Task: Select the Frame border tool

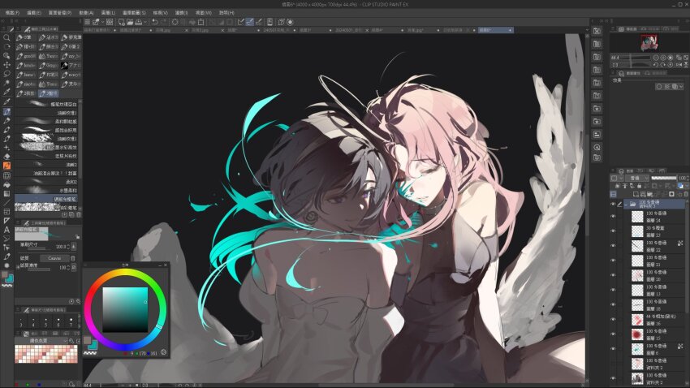Action: click(x=6, y=212)
